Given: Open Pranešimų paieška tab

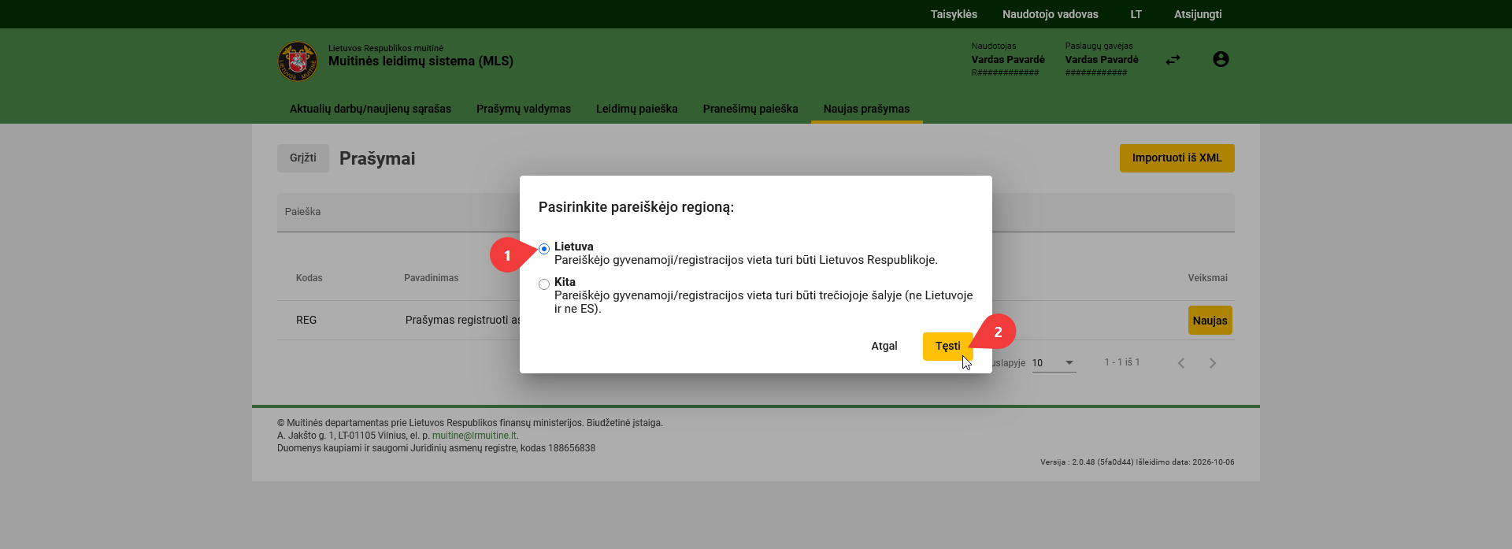Looking at the screenshot, I should click(750, 109).
